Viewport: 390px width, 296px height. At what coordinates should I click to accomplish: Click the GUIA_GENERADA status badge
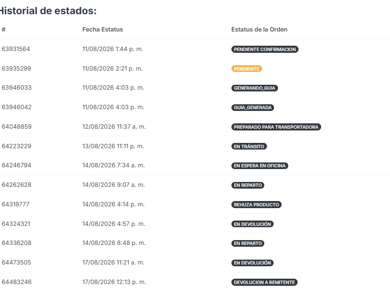coord(252,107)
